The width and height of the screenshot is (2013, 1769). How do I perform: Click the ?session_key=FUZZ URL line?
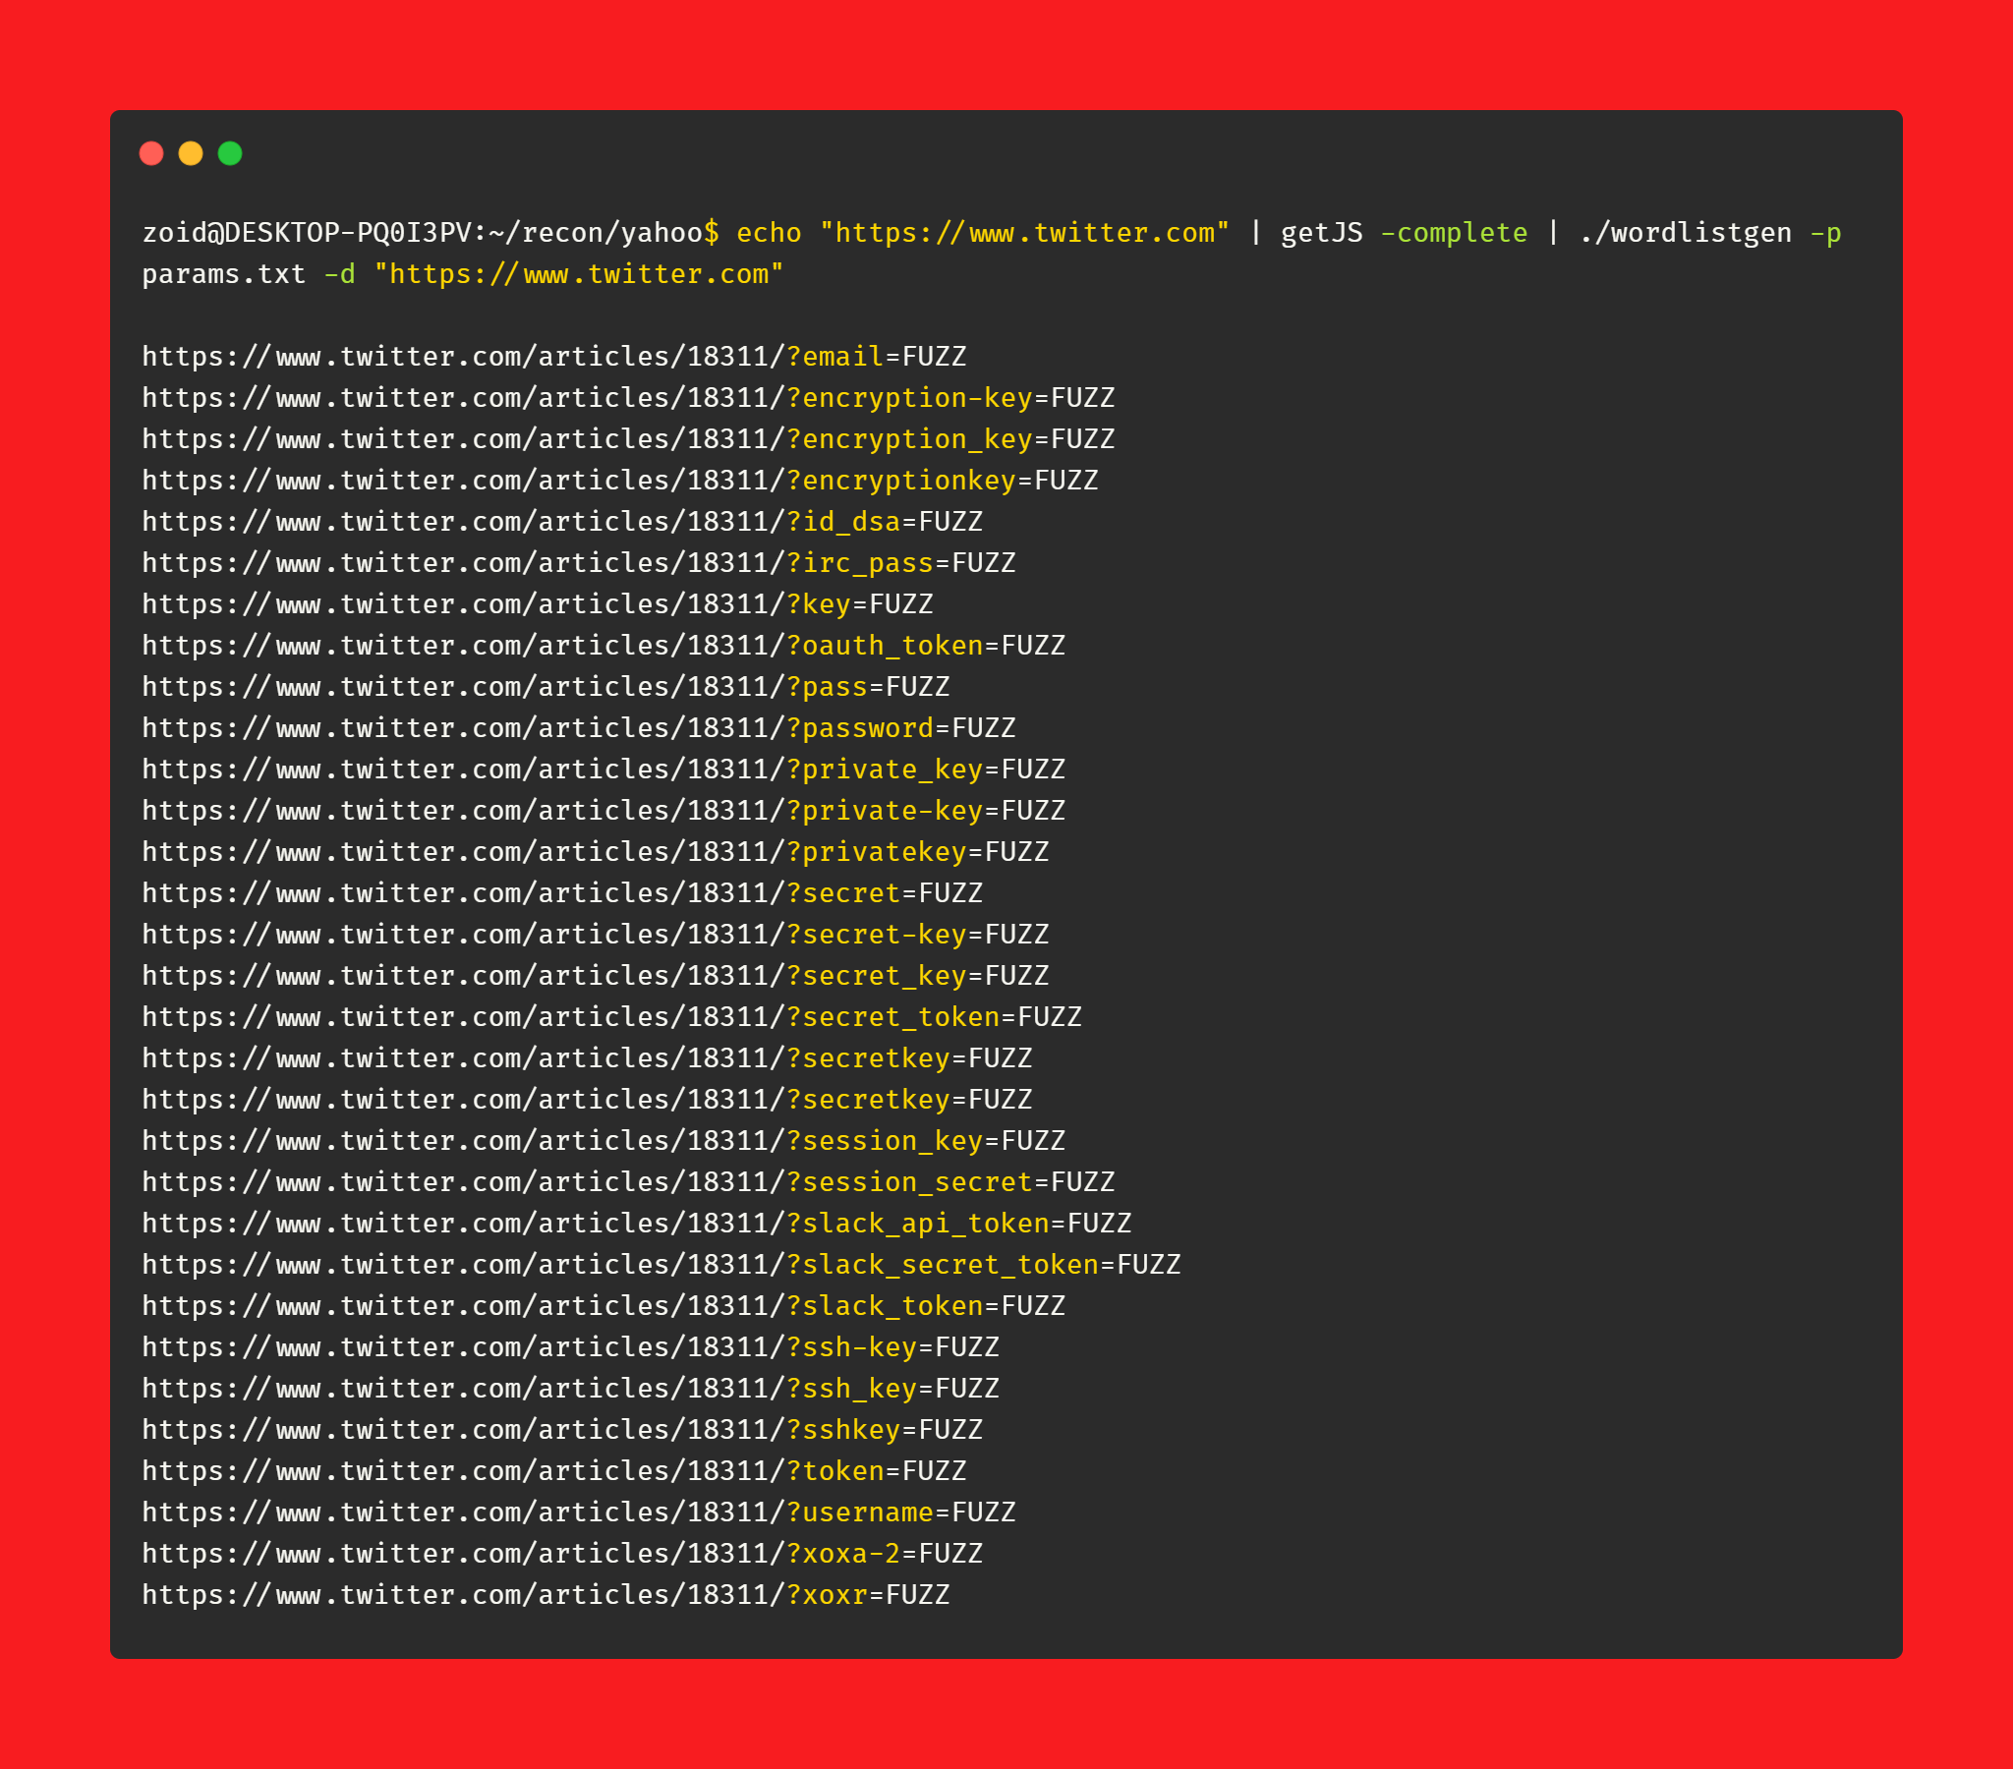coord(604,1142)
